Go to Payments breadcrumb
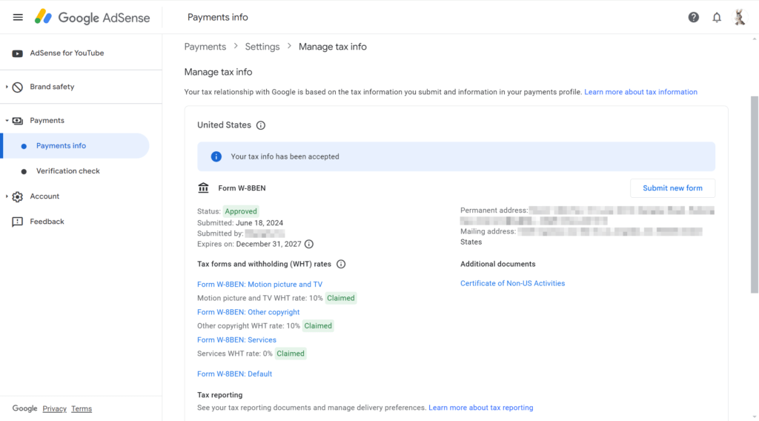The width and height of the screenshot is (759, 421). [205, 47]
